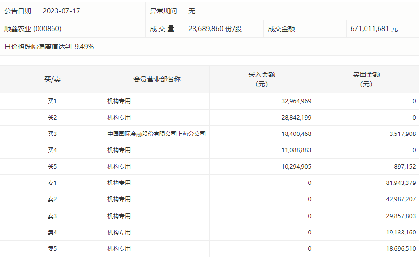This screenshot has width=419, height=257.
Task: Click 机构专用 in the 买2 row
Action: [x=119, y=118]
